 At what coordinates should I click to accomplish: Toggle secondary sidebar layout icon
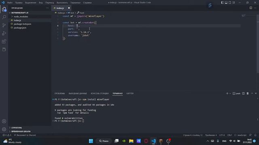point(230,2)
